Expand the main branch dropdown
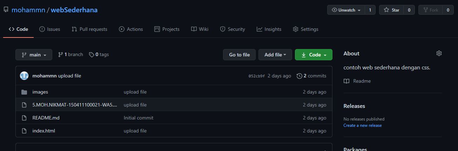This screenshot has width=458, height=151. (x=34, y=55)
